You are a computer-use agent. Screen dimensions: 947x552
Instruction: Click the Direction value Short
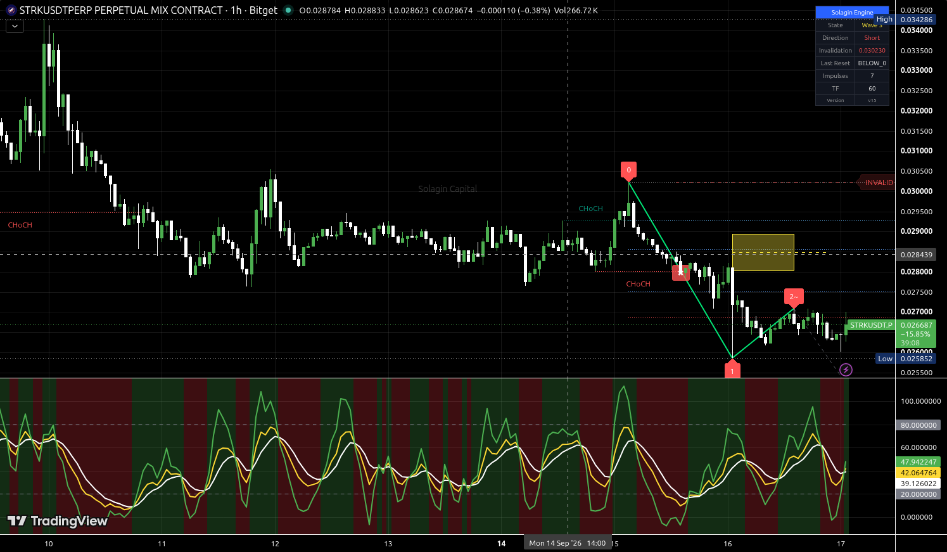[x=872, y=38]
